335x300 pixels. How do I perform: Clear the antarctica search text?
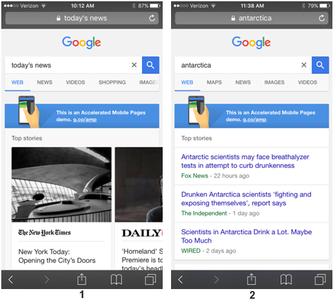point(303,65)
